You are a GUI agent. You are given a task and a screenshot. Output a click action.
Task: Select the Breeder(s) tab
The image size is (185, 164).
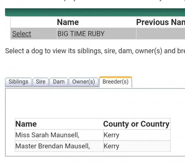115,82
